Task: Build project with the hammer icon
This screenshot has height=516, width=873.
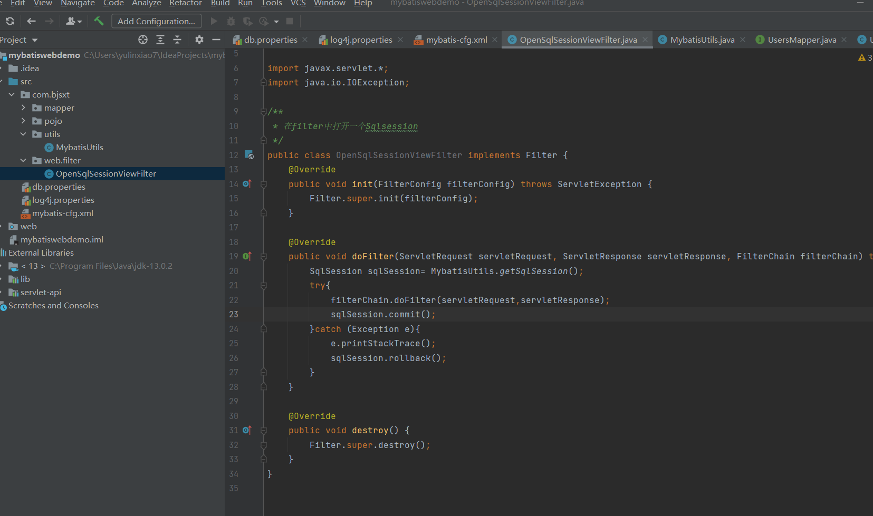Action: coord(99,21)
